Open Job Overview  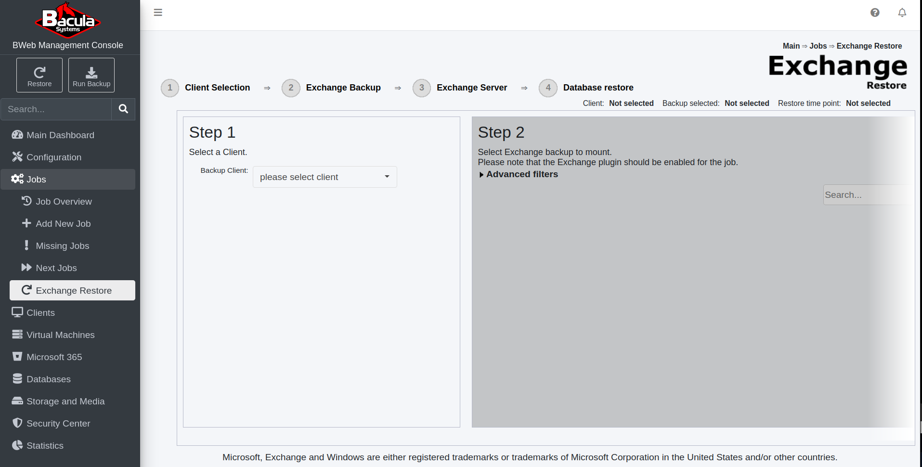tap(72, 201)
